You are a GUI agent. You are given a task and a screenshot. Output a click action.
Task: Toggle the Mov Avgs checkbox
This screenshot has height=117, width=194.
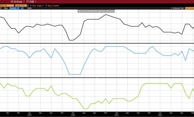[31, 5]
